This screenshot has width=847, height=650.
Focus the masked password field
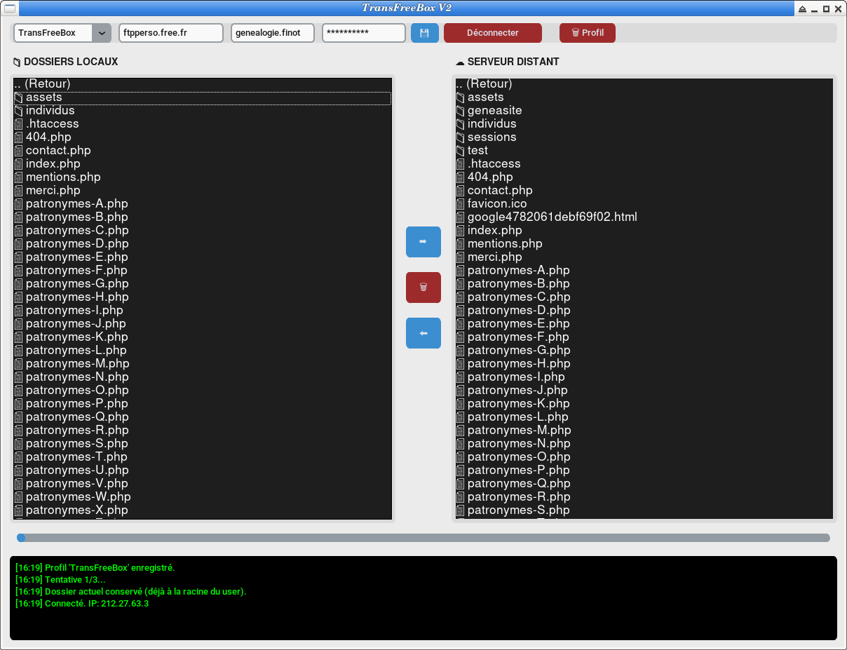(x=364, y=33)
